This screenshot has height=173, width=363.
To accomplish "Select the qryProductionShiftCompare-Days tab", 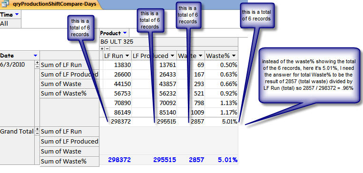I will click(x=51, y=4).
